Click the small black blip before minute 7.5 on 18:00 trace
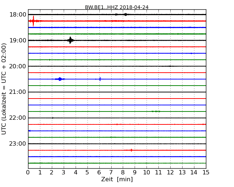This screenshot has height=187, width=234. point(116,14)
